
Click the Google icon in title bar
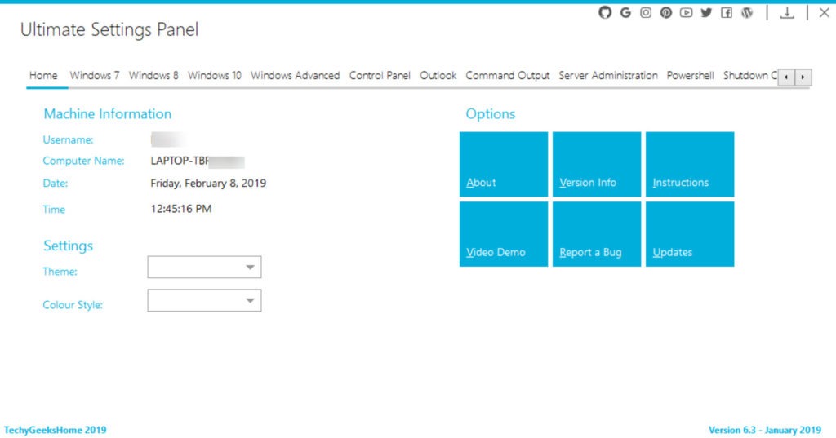pos(625,12)
